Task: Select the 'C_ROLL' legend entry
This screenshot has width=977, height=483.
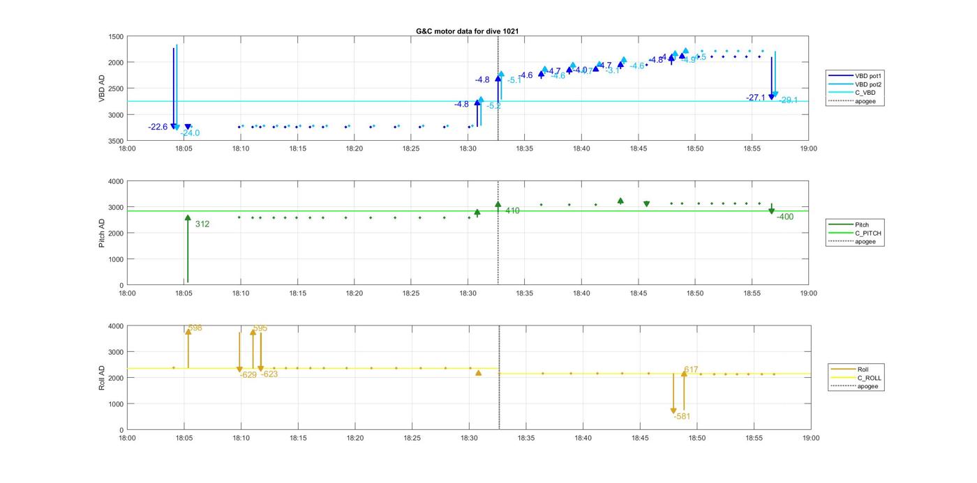Action: (856, 378)
